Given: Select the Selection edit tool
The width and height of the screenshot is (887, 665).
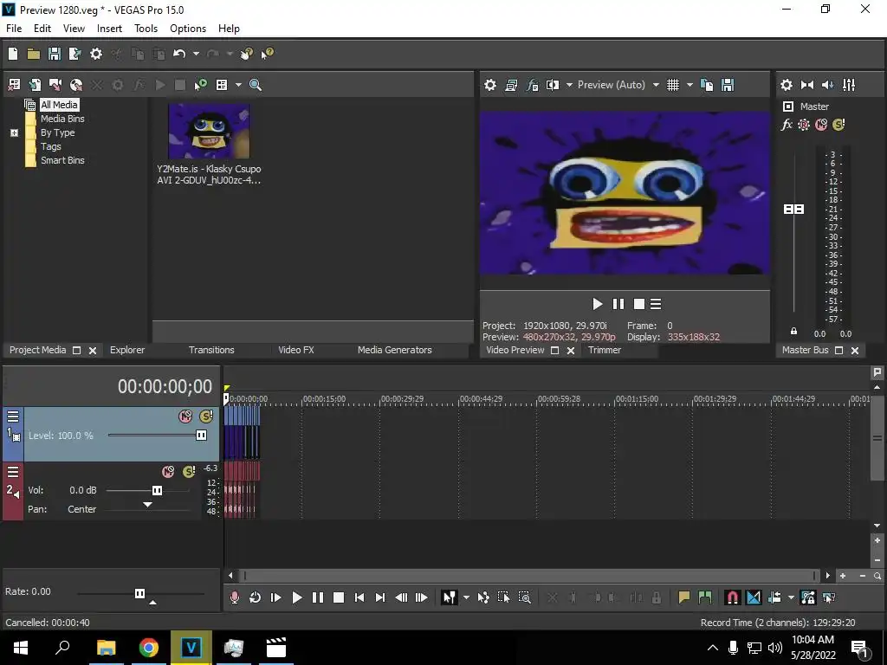Looking at the screenshot, I should point(503,597).
